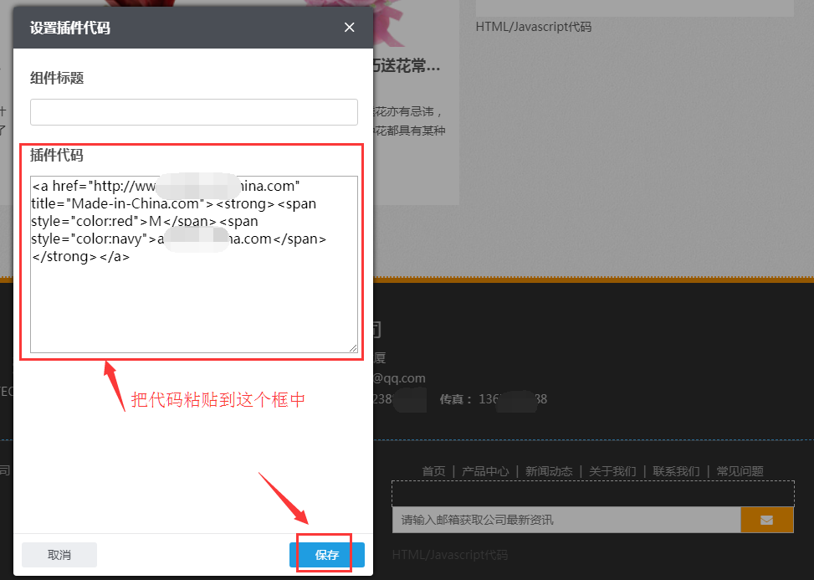Image resolution: width=814 pixels, height=580 pixels.
Task: Open the 首页 footer link
Action: [433, 470]
